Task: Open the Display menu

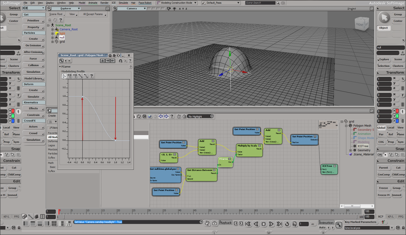Action: 50,3
